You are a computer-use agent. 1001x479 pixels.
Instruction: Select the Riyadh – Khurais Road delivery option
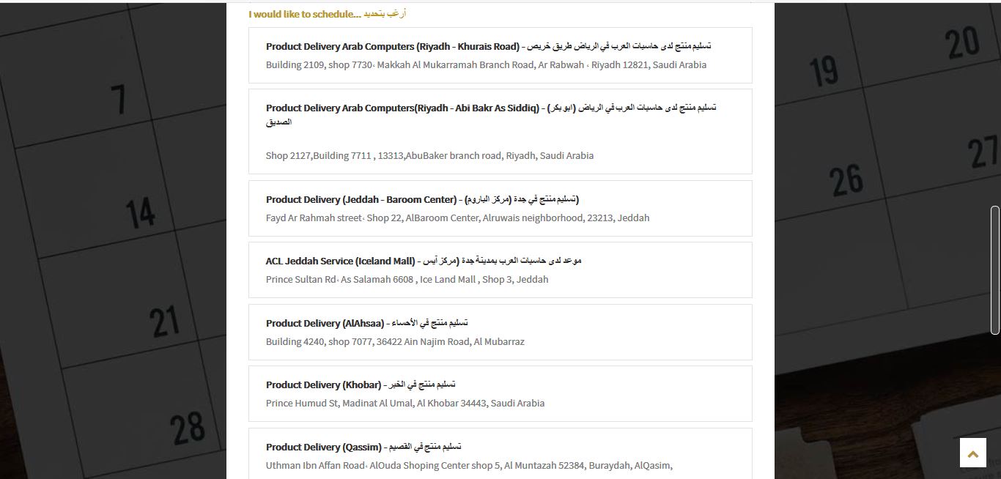(500, 55)
